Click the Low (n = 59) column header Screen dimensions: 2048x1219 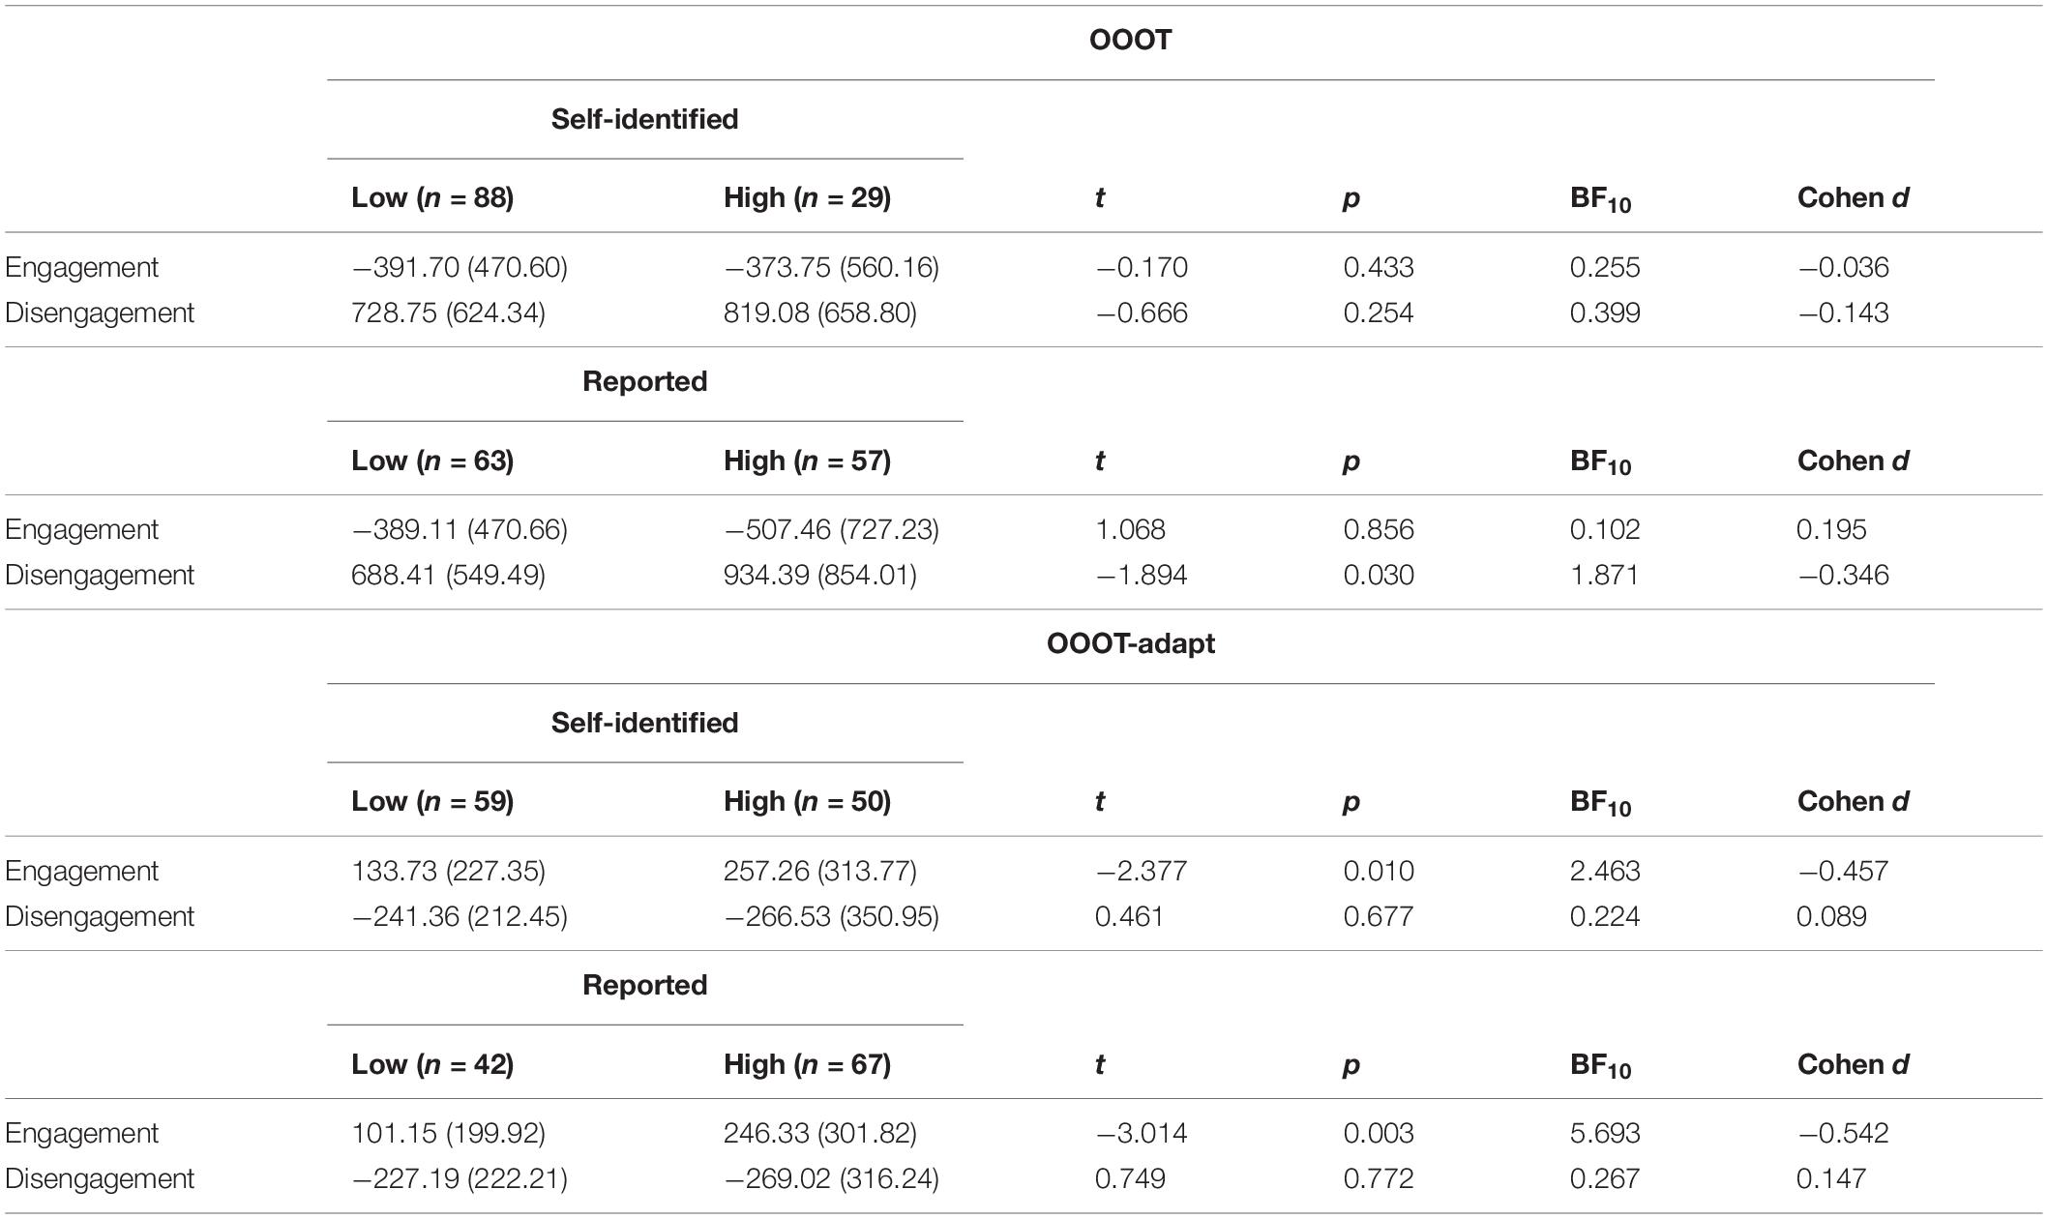point(432,801)
